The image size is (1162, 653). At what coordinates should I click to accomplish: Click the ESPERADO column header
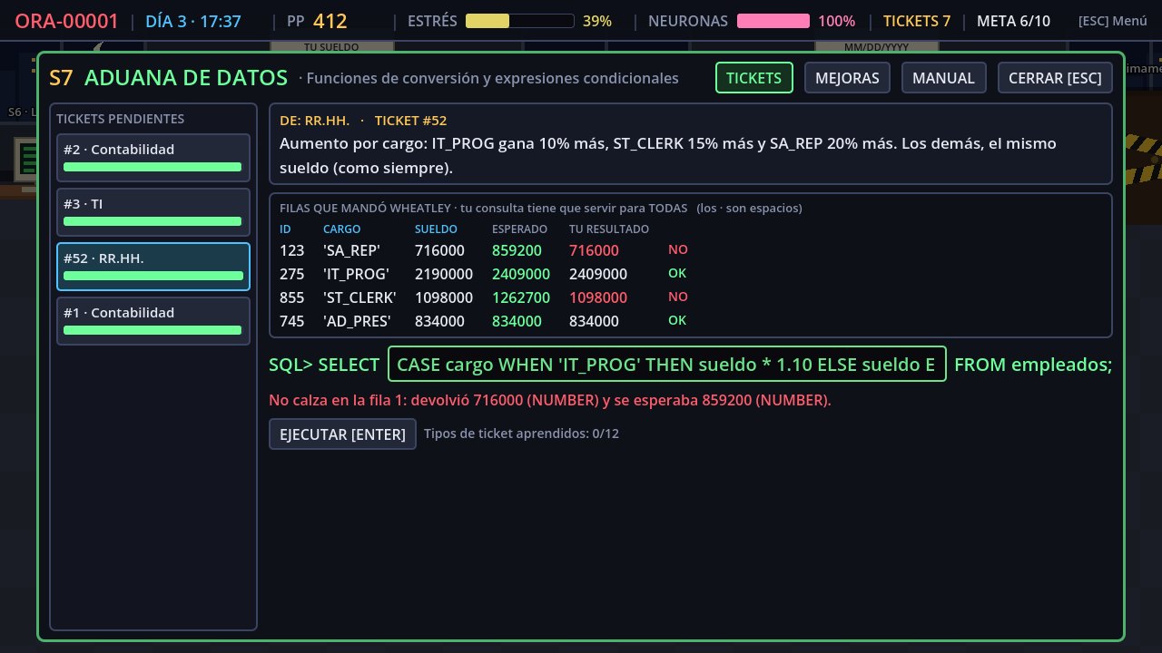[519, 229]
